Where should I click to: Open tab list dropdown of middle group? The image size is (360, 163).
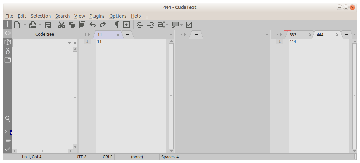pos(267,35)
